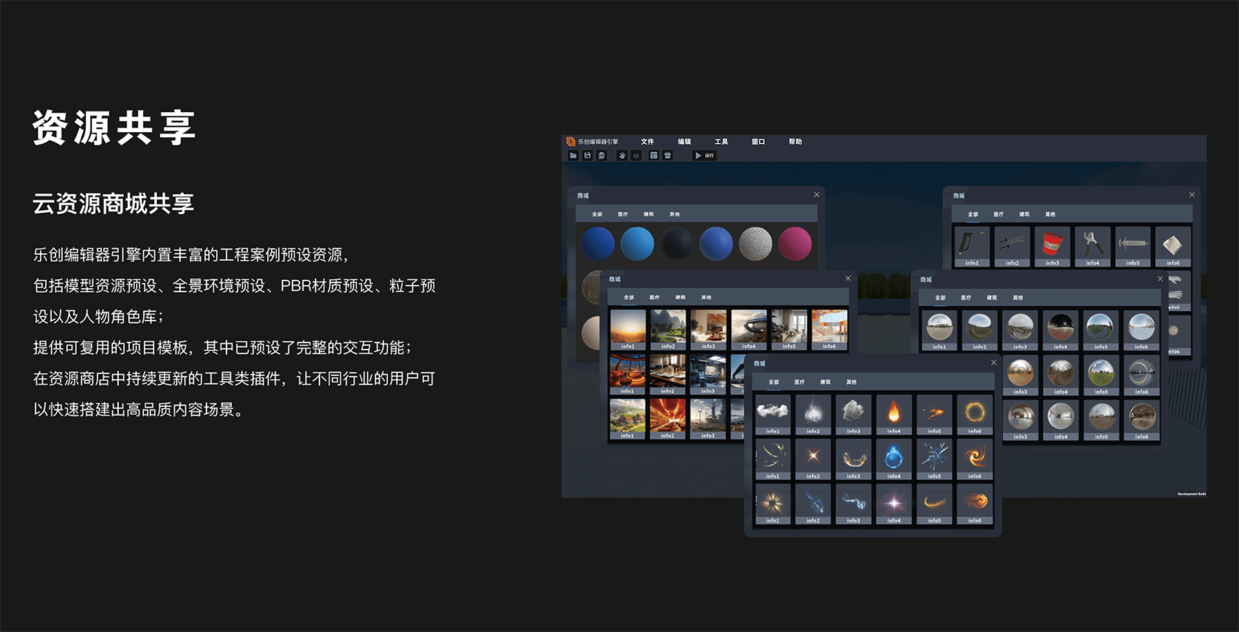The width and height of the screenshot is (1239, 632).
Task: Open the 帮助 menu
Action: [x=795, y=141]
